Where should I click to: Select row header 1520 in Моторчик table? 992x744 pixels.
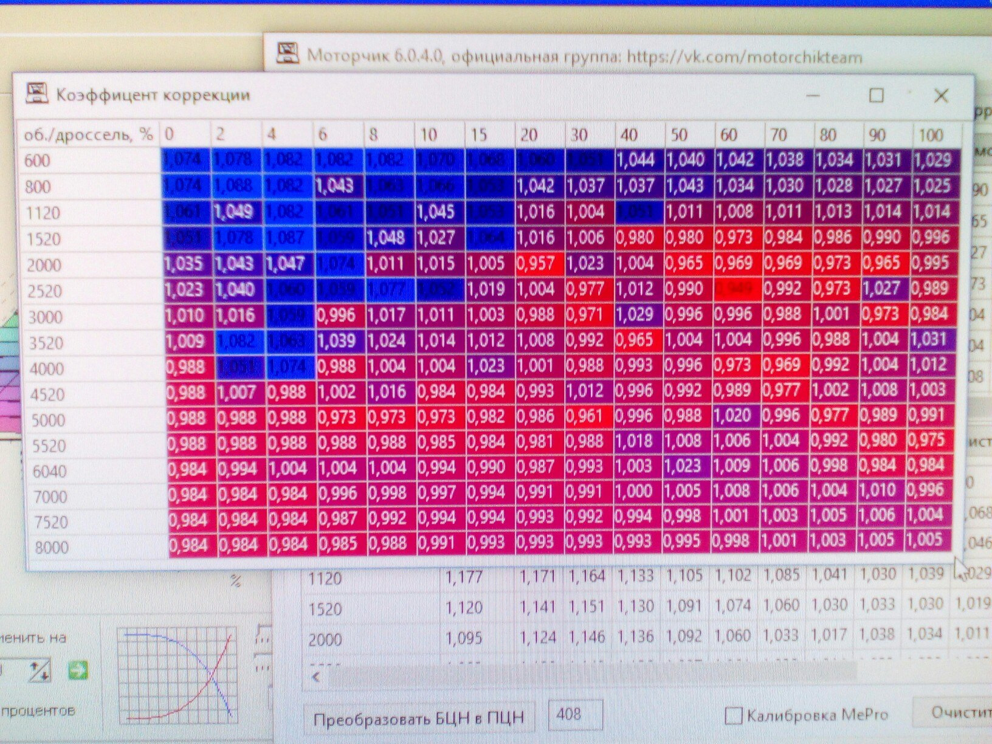tap(371, 608)
